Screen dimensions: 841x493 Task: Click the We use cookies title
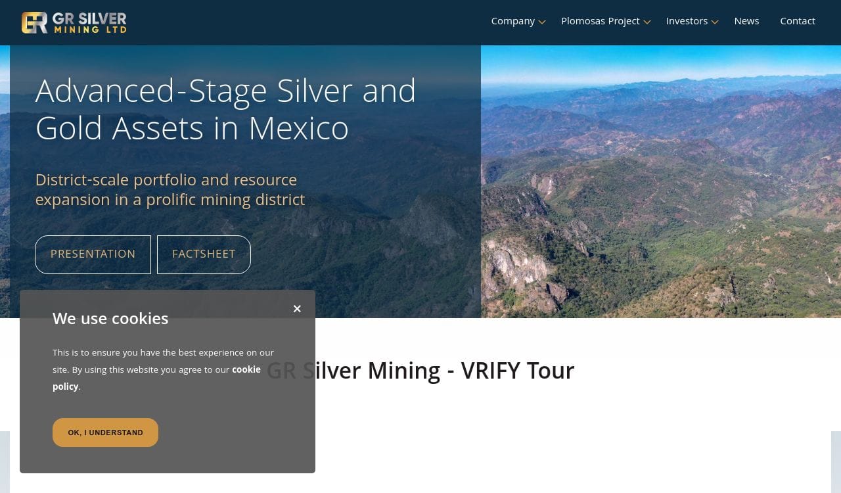(110, 319)
